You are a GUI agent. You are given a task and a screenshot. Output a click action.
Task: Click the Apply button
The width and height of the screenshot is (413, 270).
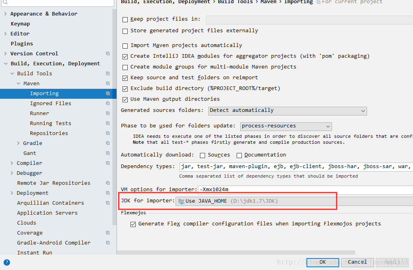(392, 262)
